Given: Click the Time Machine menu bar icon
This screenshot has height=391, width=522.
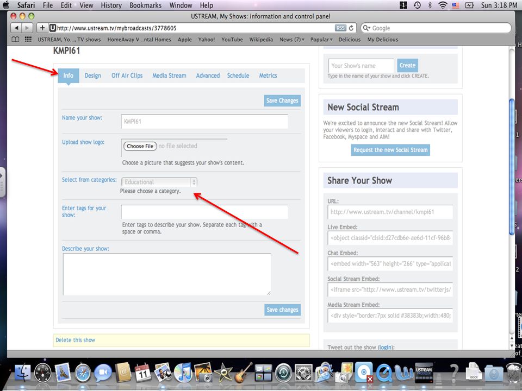Looking at the screenshot, I should tap(417, 5).
